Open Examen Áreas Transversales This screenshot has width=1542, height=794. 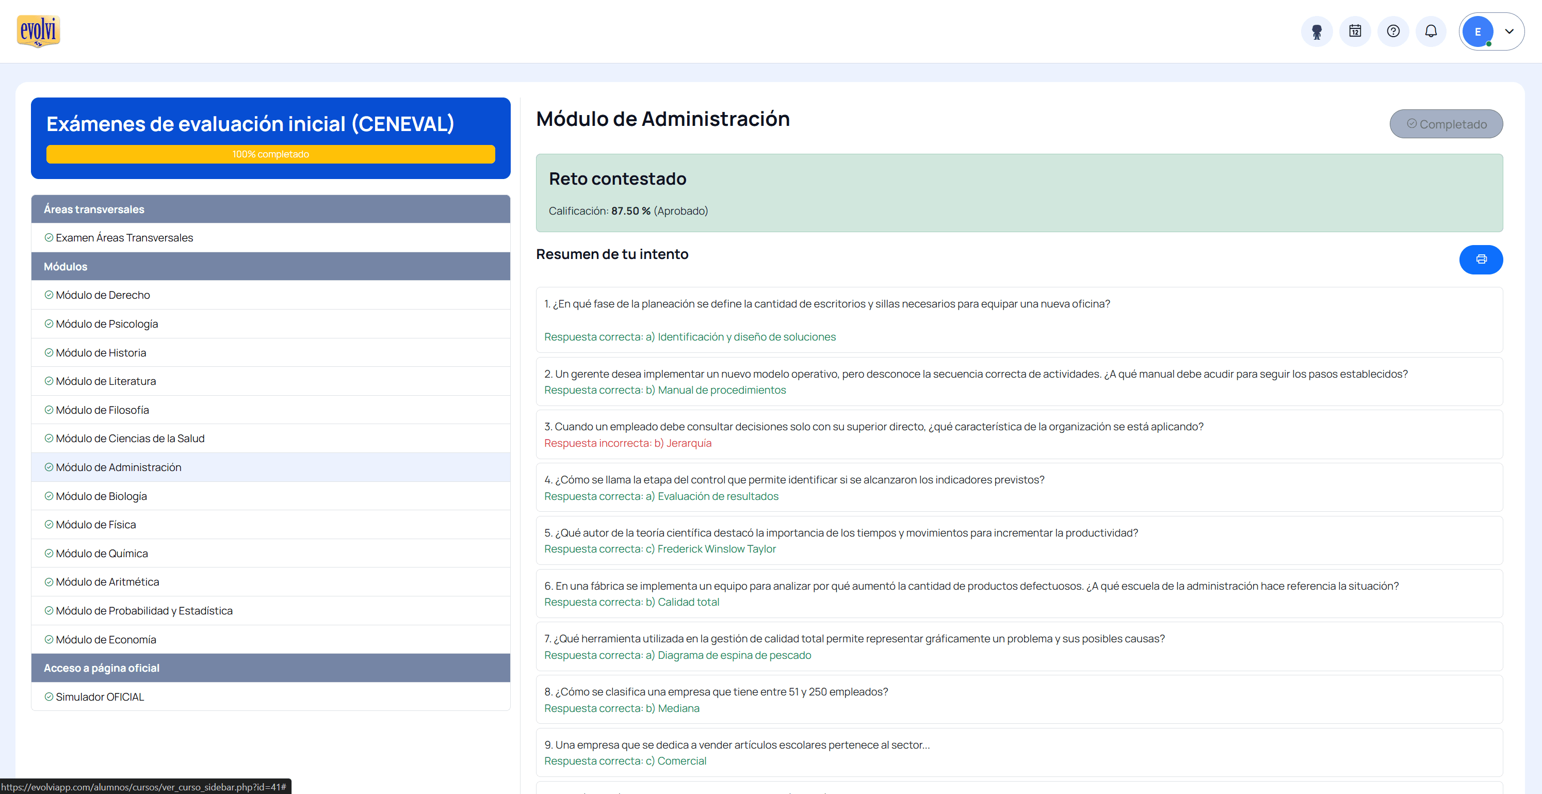[x=270, y=238]
